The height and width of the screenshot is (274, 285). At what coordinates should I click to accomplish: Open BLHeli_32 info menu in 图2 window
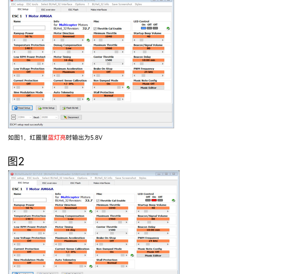pyautogui.click(x=103, y=178)
